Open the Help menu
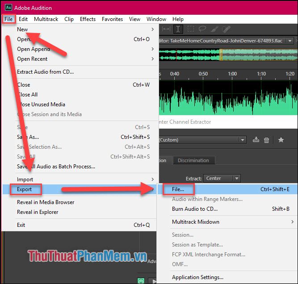The height and width of the screenshot is (284, 298). (178, 19)
